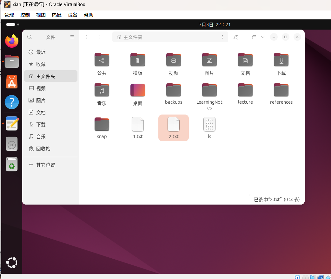The width and height of the screenshot is (331, 279).
Task: Open the 帮助 menu in VirtualBox
Action: click(x=89, y=15)
